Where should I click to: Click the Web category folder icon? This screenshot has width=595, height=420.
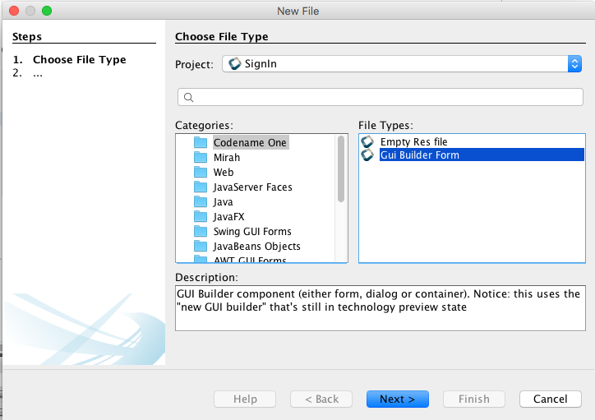(201, 172)
